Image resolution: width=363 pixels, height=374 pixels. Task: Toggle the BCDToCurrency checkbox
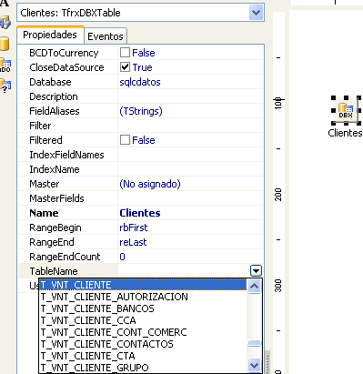click(125, 53)
